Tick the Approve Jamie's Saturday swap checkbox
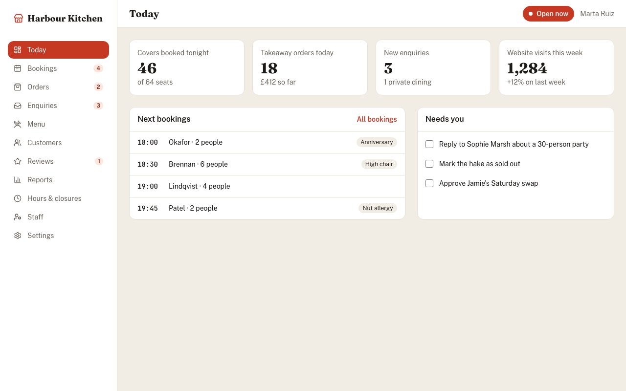 (429, 183)
